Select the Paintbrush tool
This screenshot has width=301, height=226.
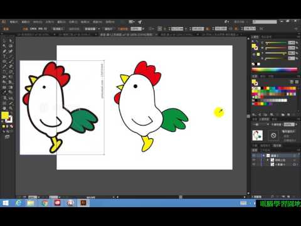click(11, 62)
